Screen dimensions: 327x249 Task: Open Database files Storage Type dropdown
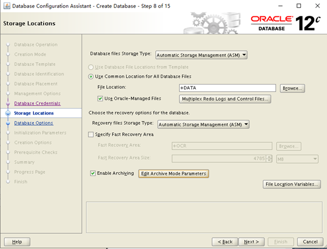point(201,55)
